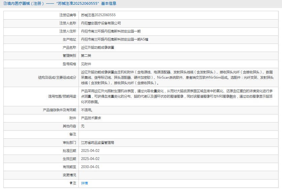Click the 产品名称 row label
This screenshot has width=282, height=190.
(69, 47)
